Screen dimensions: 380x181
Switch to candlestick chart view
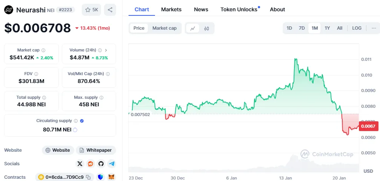point(207,28)
